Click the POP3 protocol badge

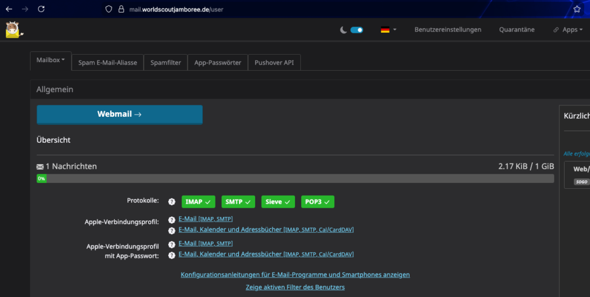pos(317,201)
